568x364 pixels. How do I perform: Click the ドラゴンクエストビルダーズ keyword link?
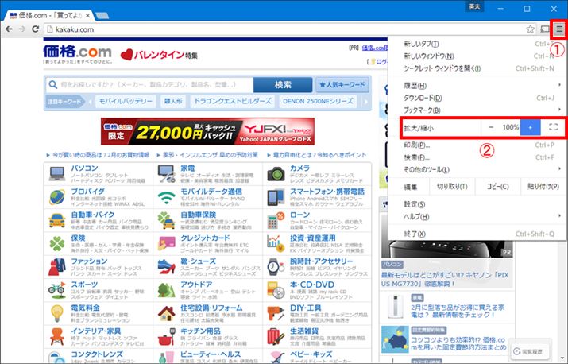coord(233,101)
